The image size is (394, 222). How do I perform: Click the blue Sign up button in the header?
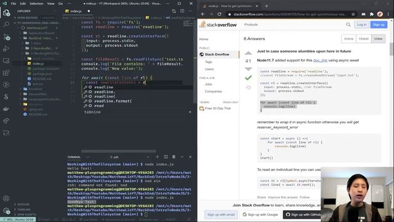tap(379, 25)
